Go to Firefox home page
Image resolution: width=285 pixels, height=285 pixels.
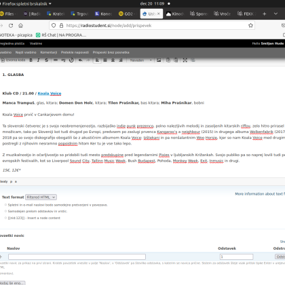coord(20,26)
